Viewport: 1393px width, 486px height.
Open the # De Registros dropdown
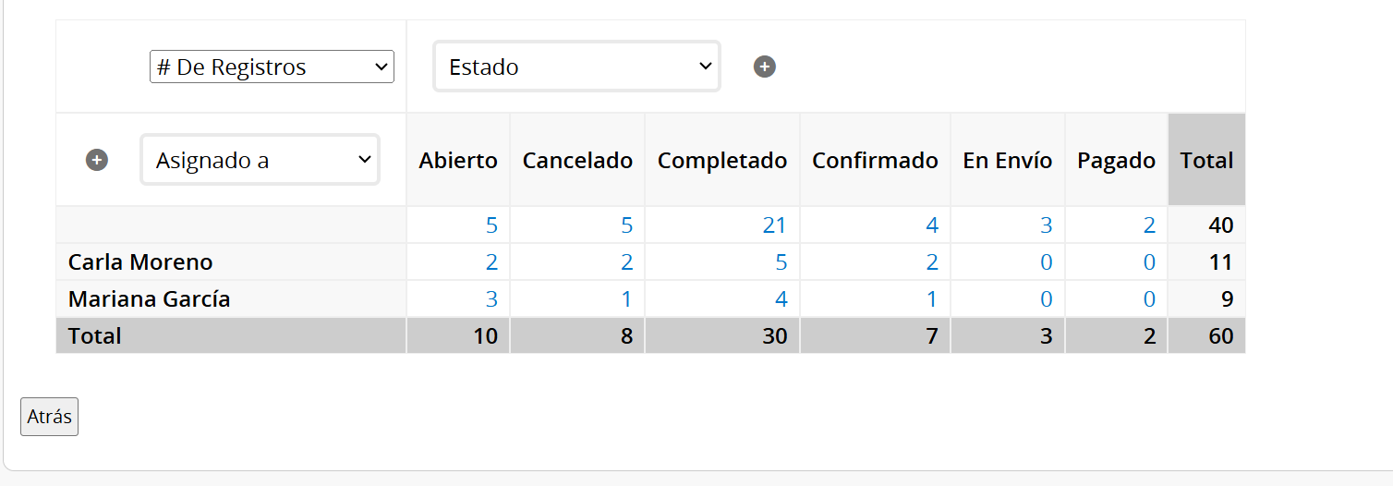[x=272, y=67]
